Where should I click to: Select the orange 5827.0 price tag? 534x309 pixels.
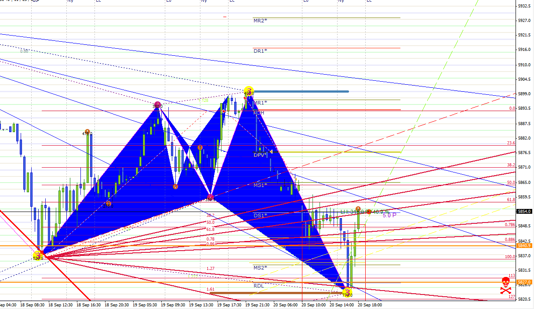524,282
